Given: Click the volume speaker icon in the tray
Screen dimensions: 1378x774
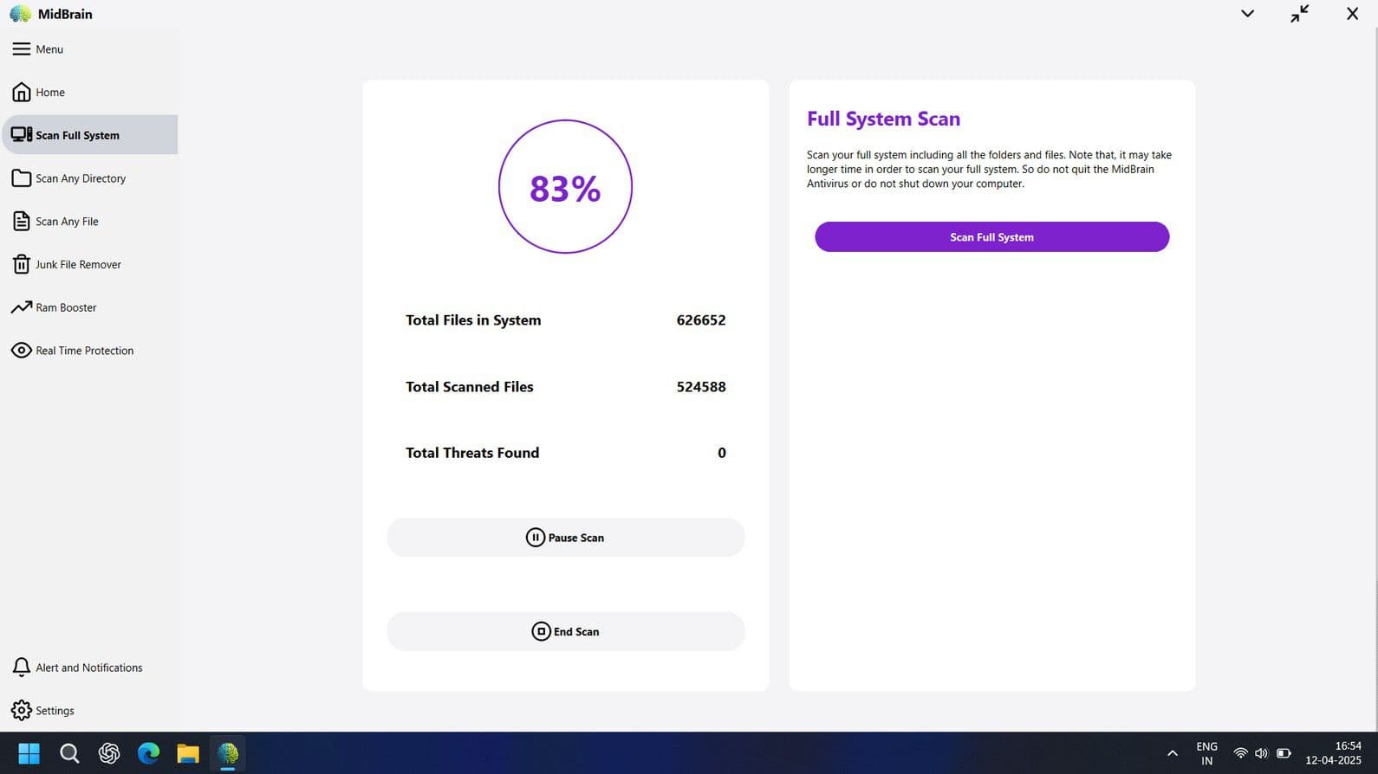Looking at the screenshot, I should tap(1261, 753).
